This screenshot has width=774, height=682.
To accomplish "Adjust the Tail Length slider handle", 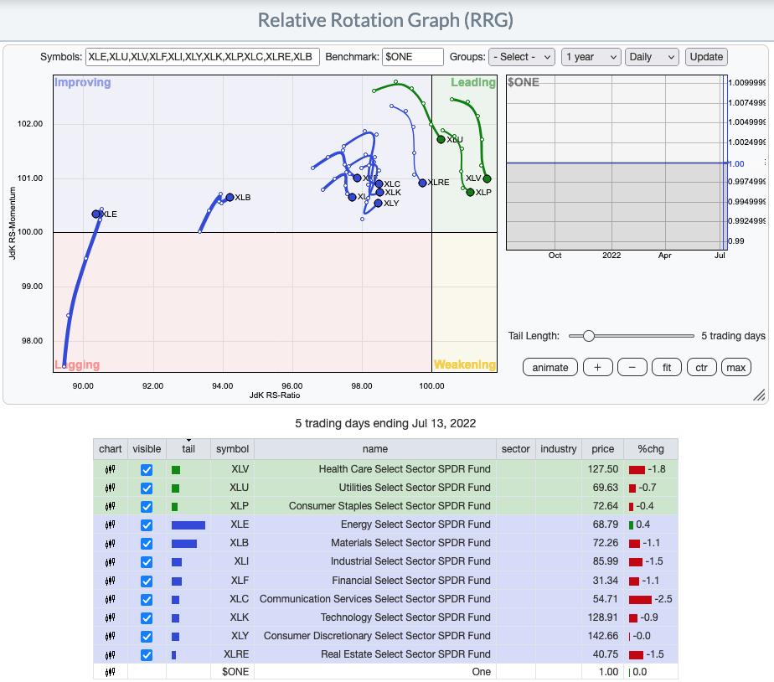I will point(588,336).
